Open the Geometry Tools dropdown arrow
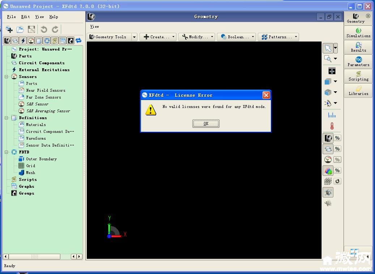 tap(134, 37)
